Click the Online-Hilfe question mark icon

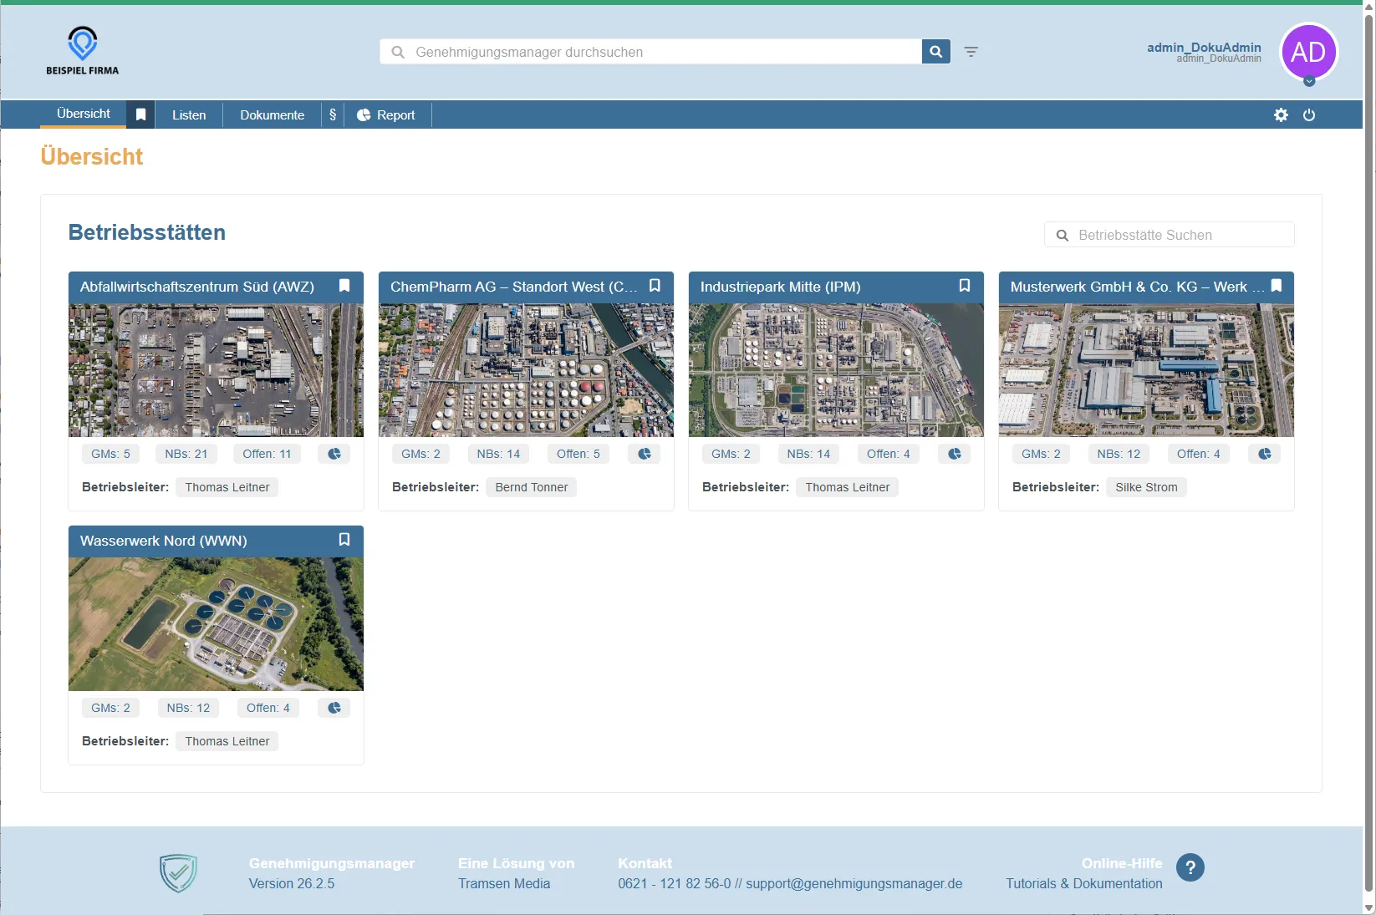point(1190,867)
